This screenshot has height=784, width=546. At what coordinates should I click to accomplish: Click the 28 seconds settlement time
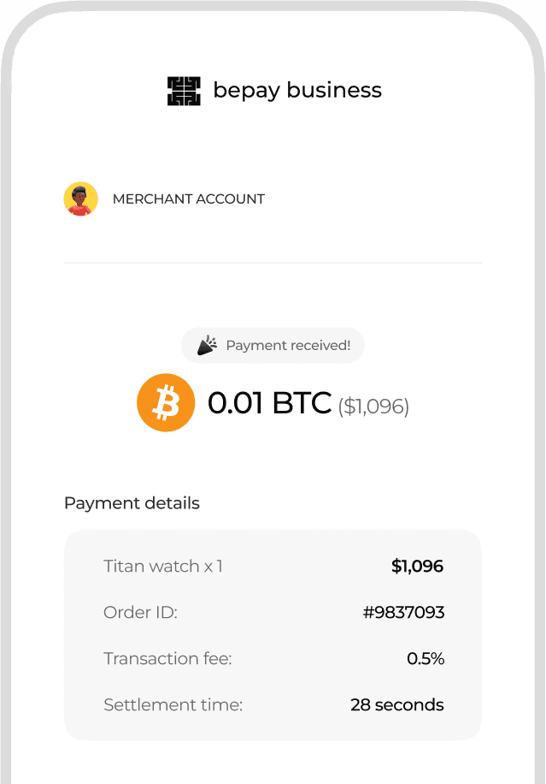pos(397,704)
